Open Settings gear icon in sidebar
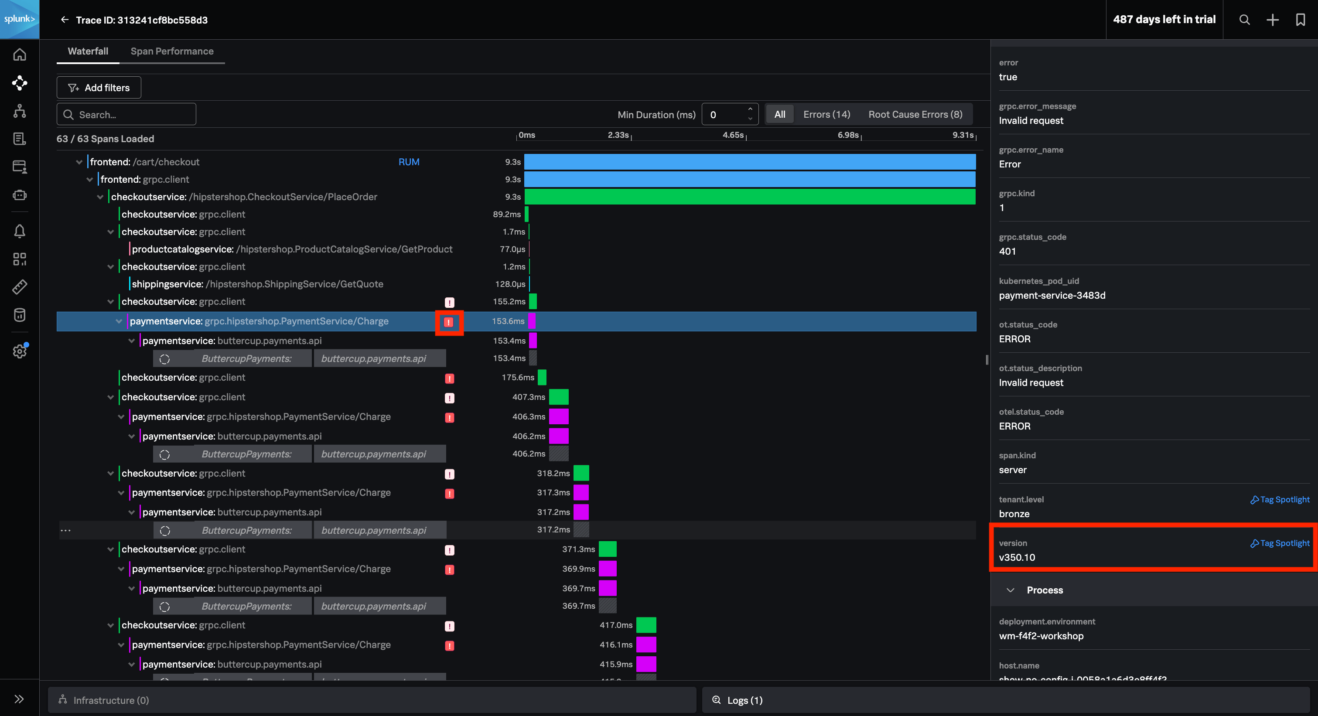 coord(20,351)
